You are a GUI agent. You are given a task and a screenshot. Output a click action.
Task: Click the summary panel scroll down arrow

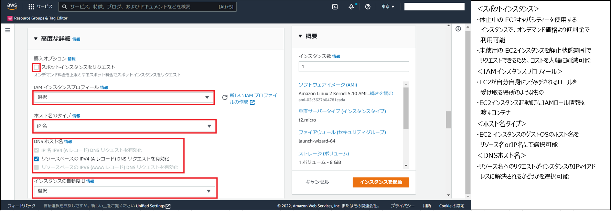click(406, 166)
